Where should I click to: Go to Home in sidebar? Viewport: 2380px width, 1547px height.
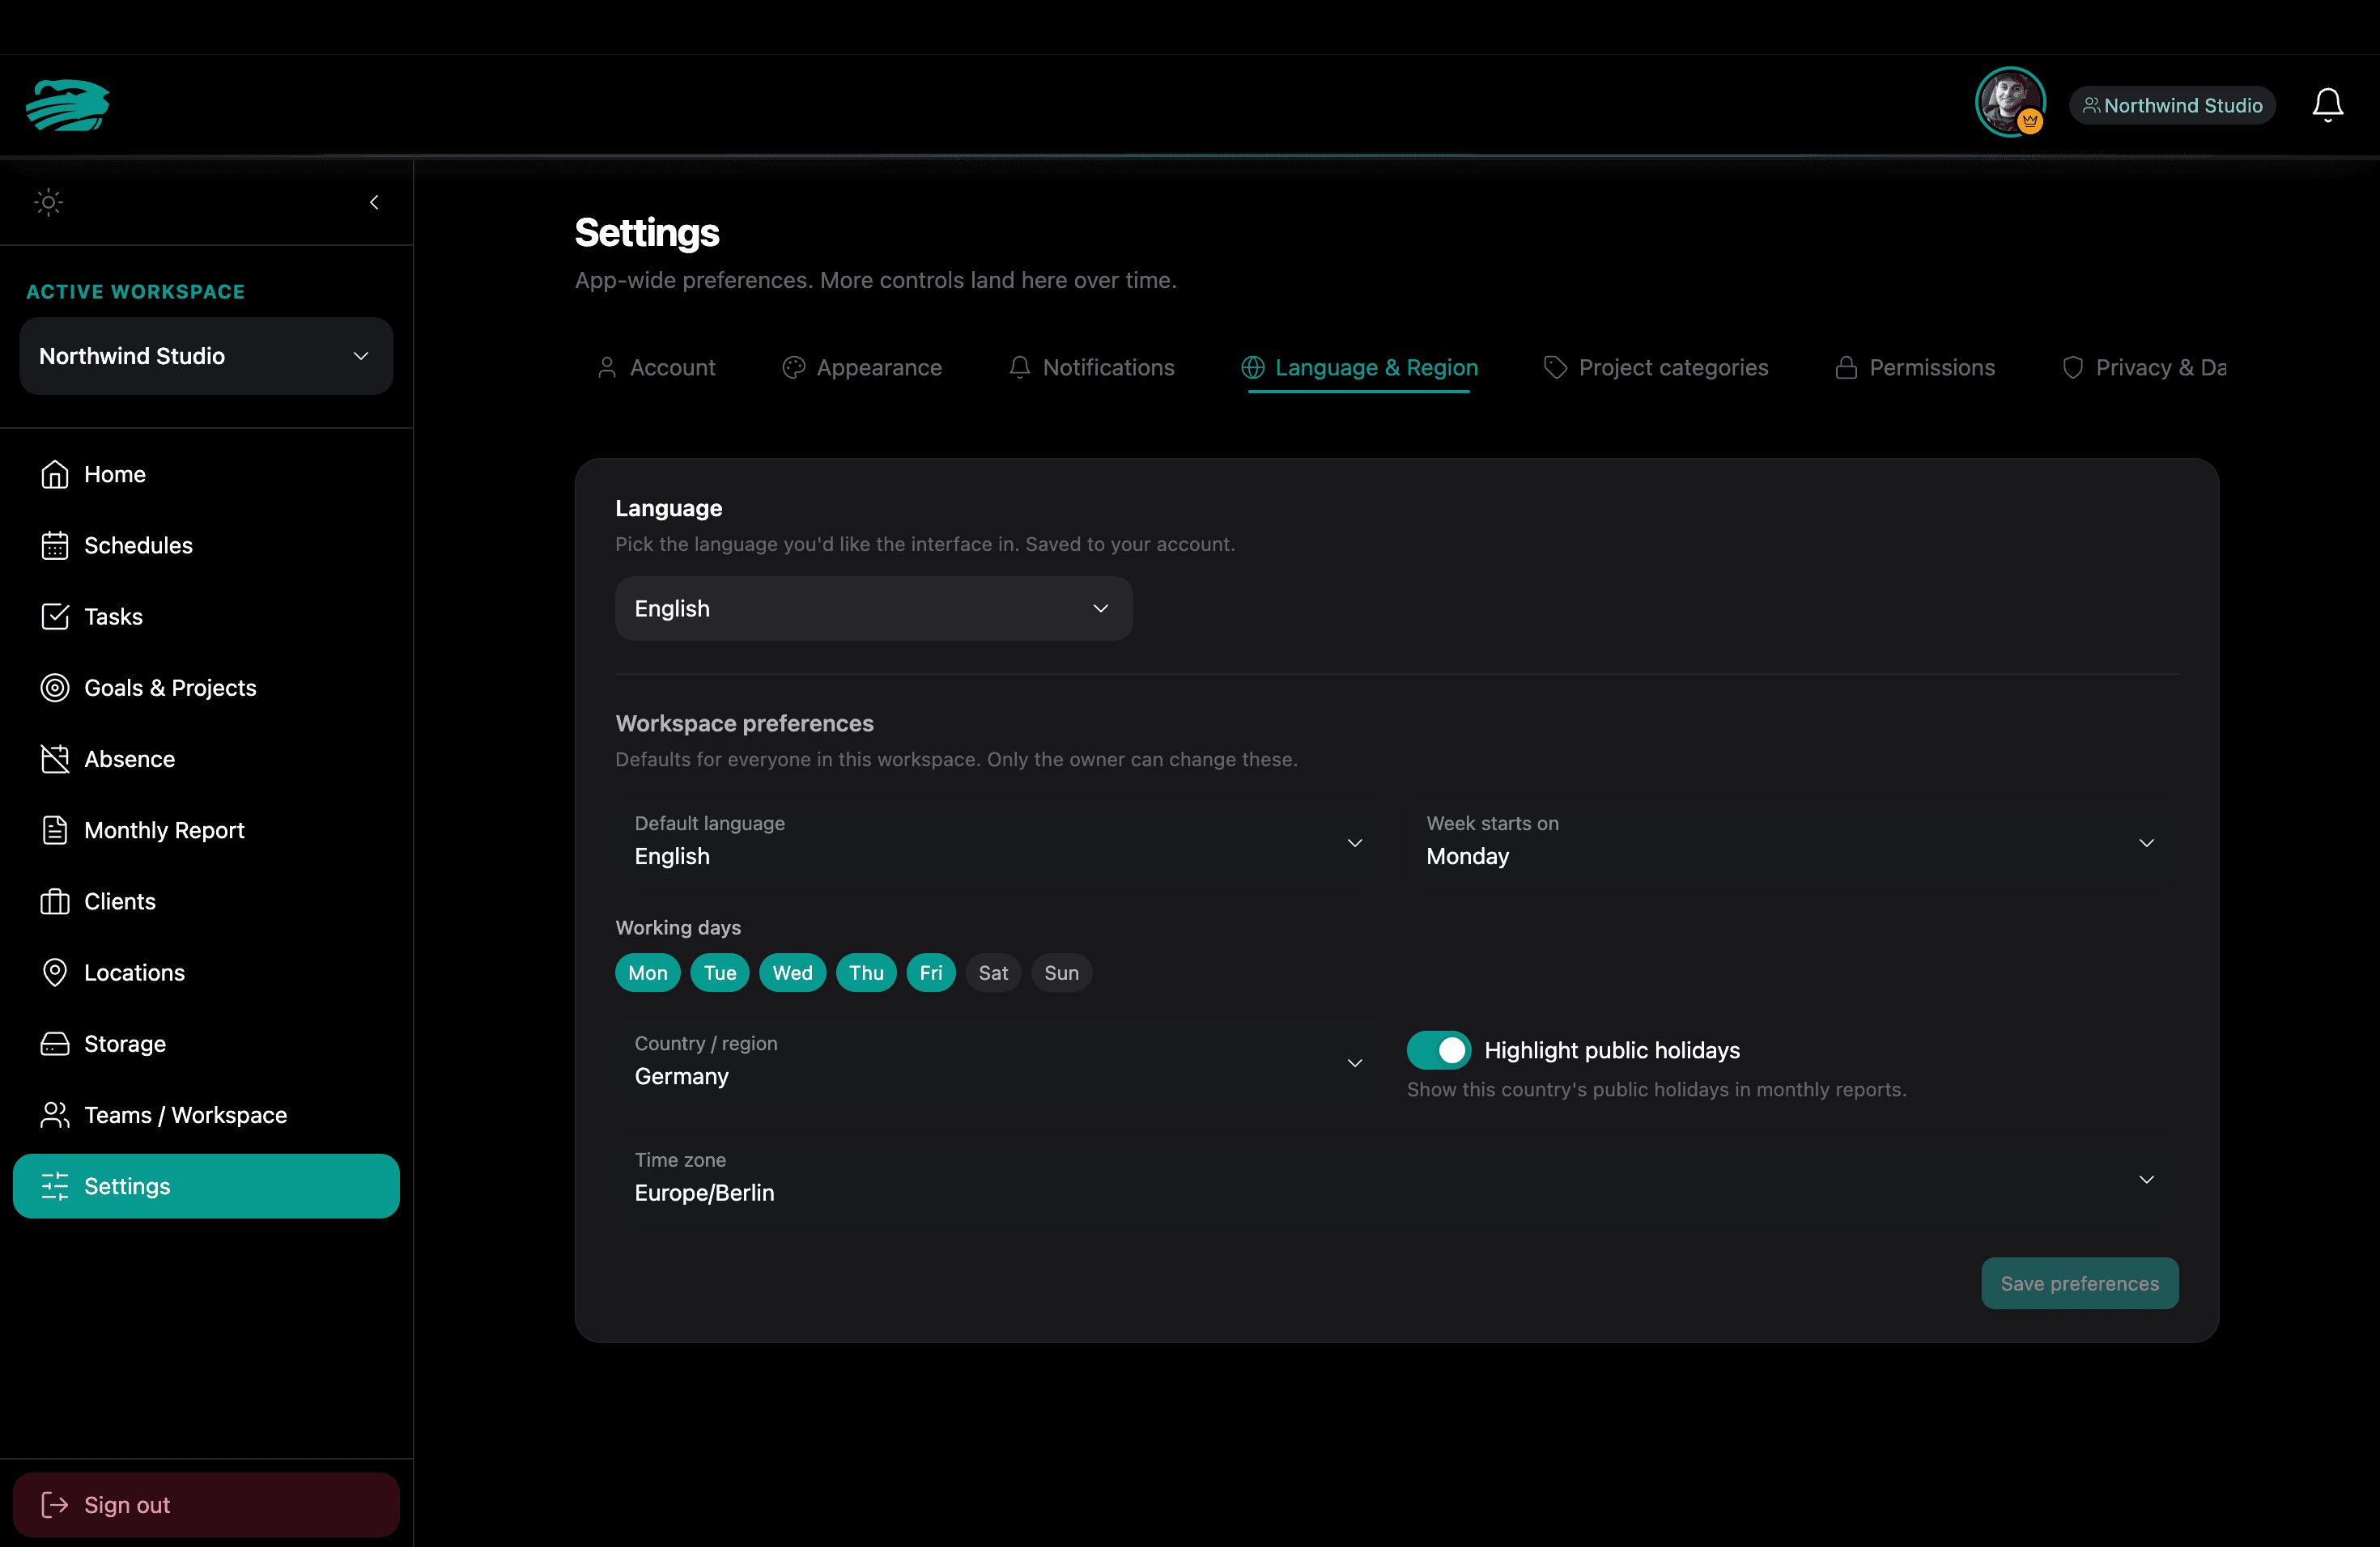(206, 473)
